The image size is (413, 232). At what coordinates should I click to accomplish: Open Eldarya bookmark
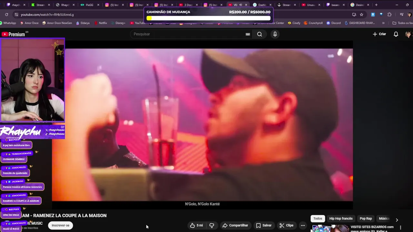click(x=83, y=23)
